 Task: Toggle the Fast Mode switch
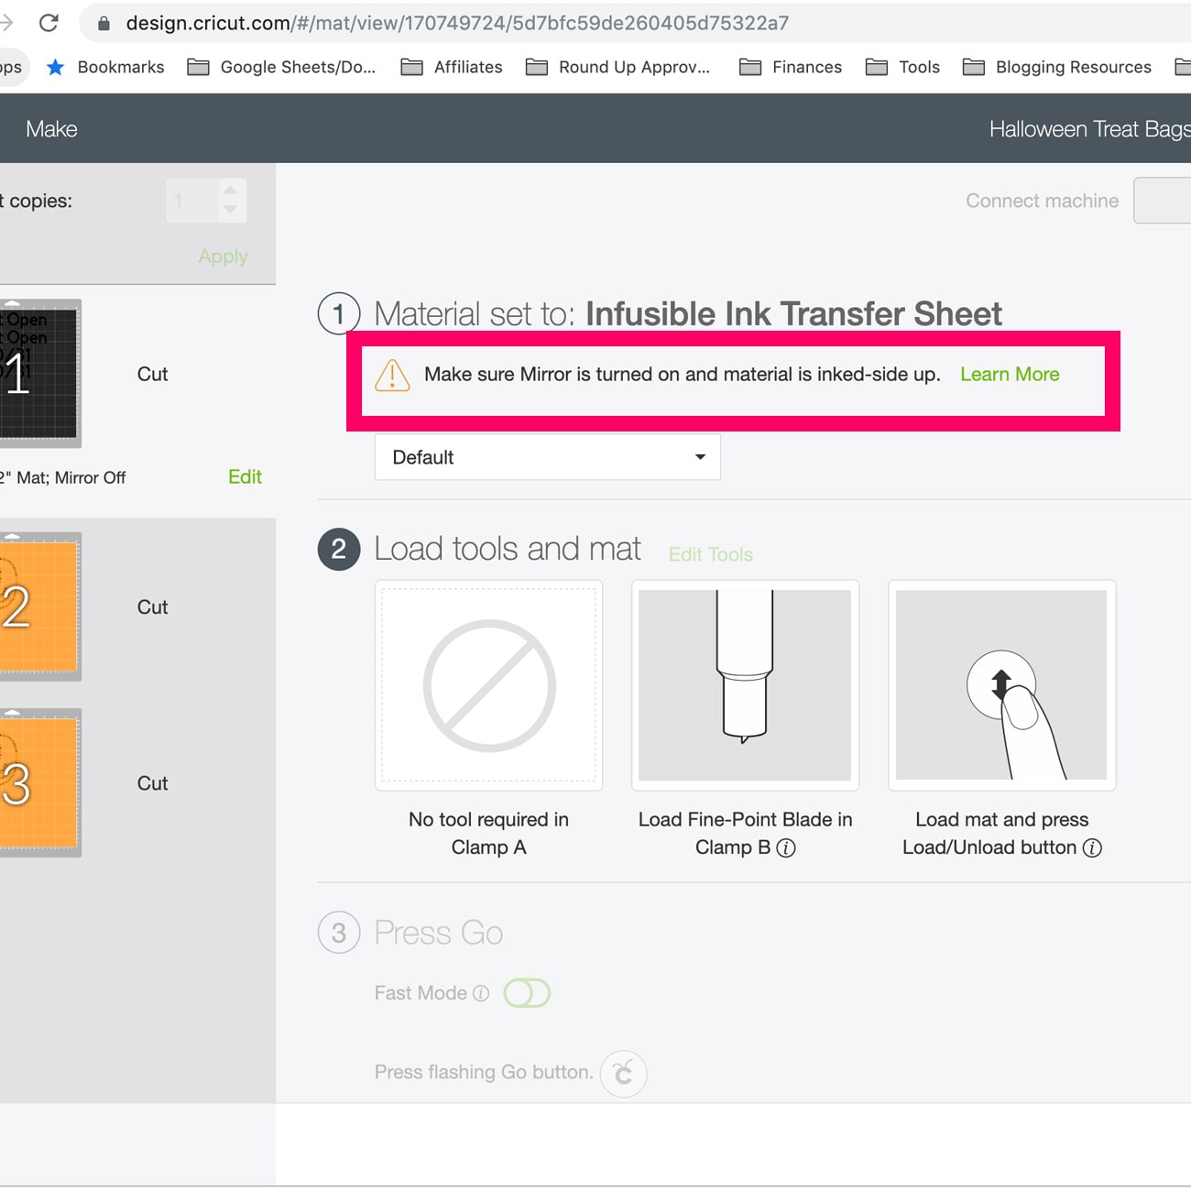coord(527,993)
